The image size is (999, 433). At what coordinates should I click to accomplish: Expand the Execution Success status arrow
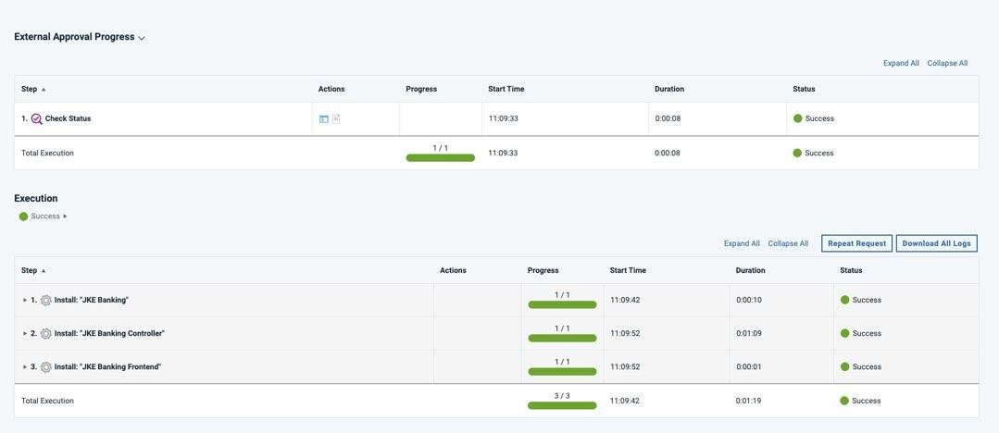click(x=65, y=216)
